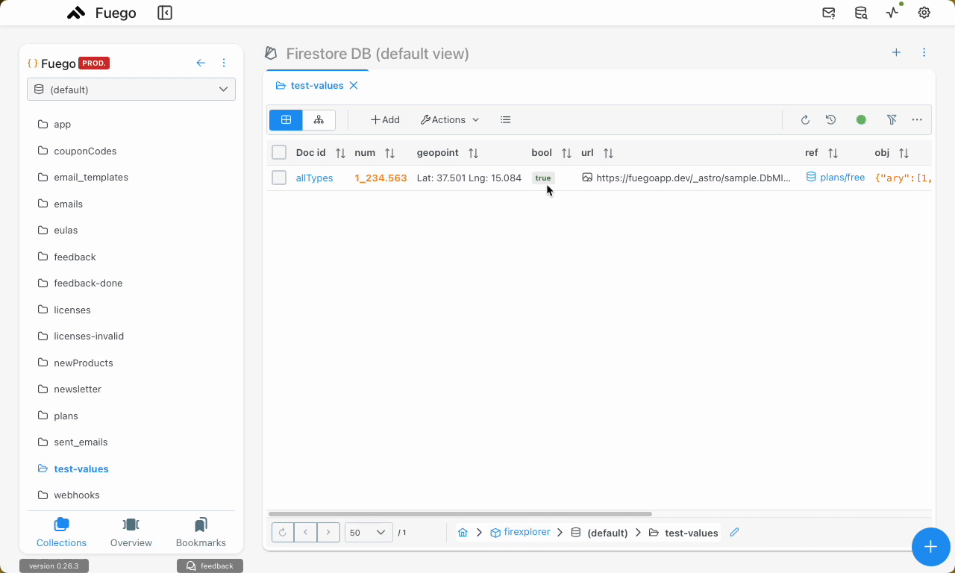
Task: Add new view with plus icon
Action: click(897, 52)
